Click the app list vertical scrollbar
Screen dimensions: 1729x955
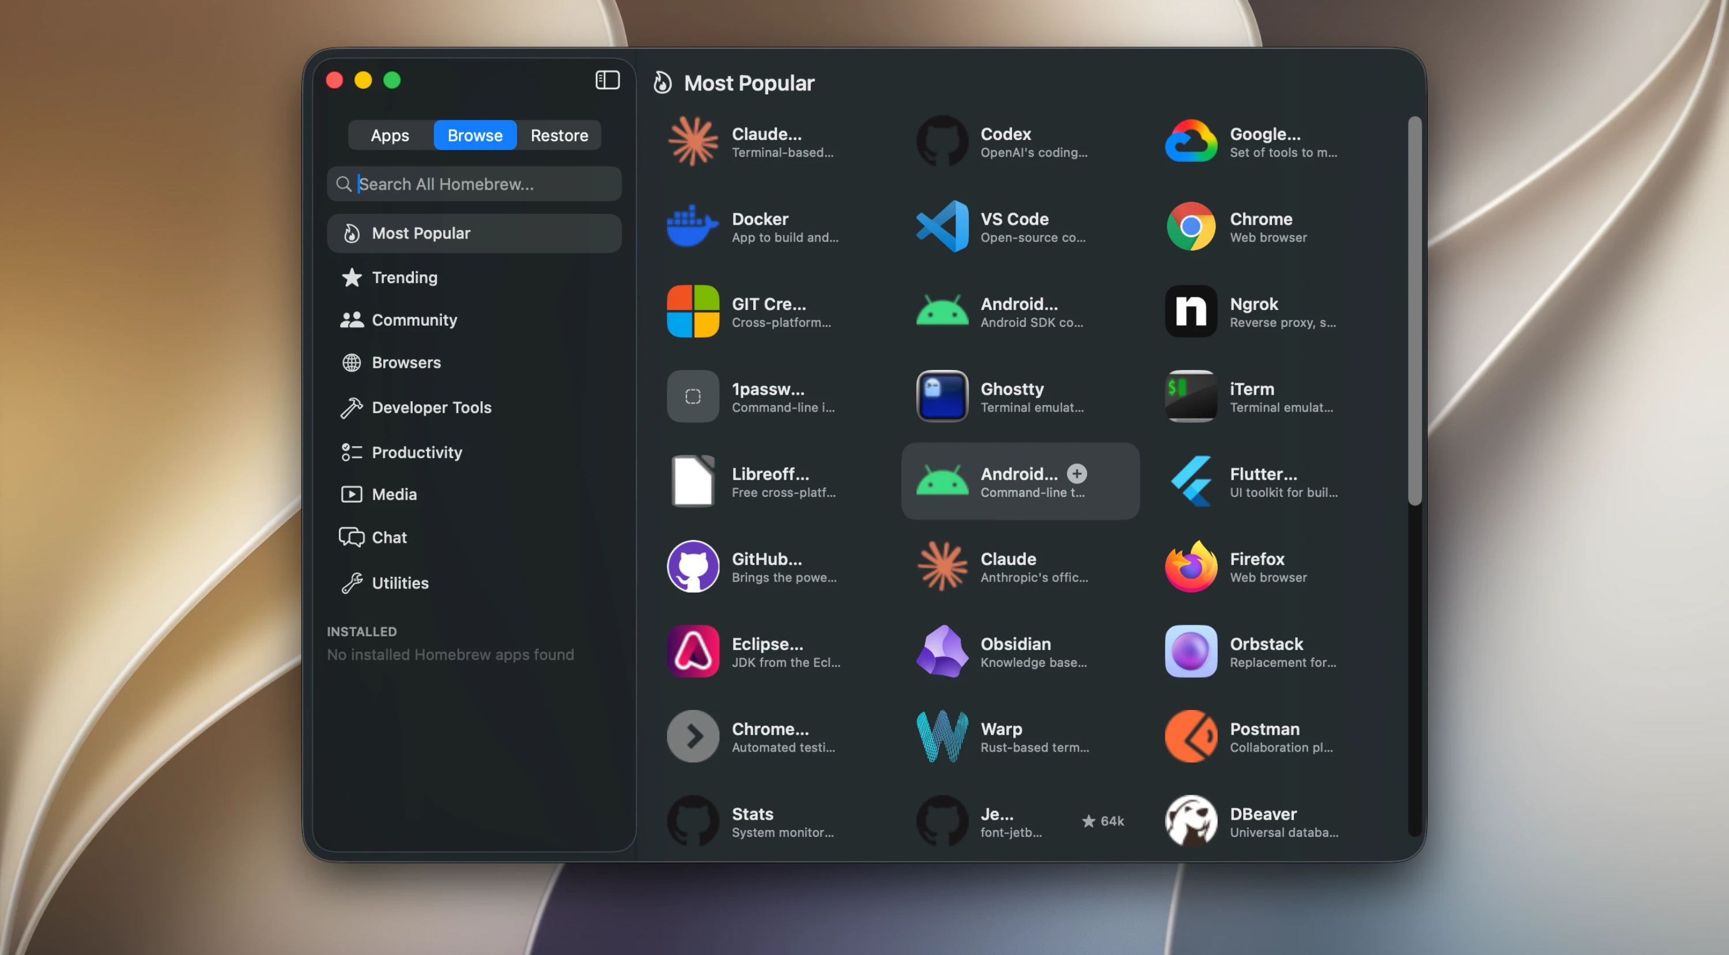[x=1414, y=311]
